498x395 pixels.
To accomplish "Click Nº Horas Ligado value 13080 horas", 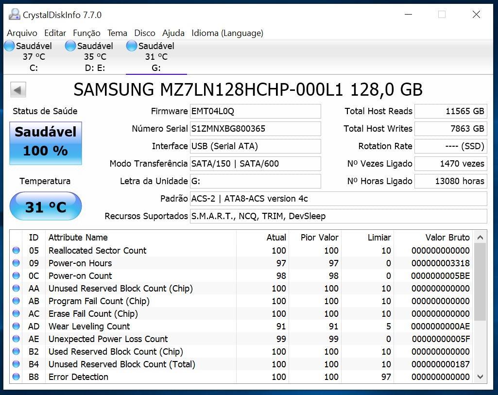I will pyautogui.click(x=451, y=181).
